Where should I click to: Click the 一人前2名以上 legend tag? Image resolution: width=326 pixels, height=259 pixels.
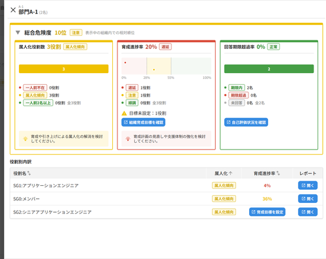(x=38, y=103)
